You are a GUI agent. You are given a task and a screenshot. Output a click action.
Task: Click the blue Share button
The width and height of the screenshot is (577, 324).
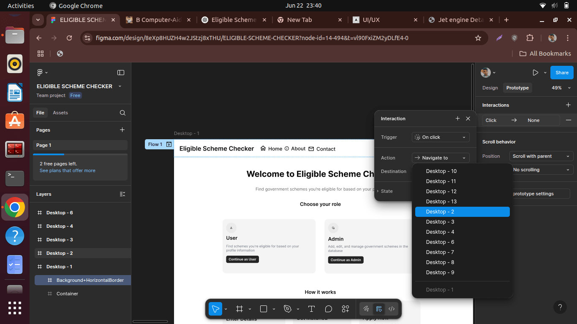(562, 73)
